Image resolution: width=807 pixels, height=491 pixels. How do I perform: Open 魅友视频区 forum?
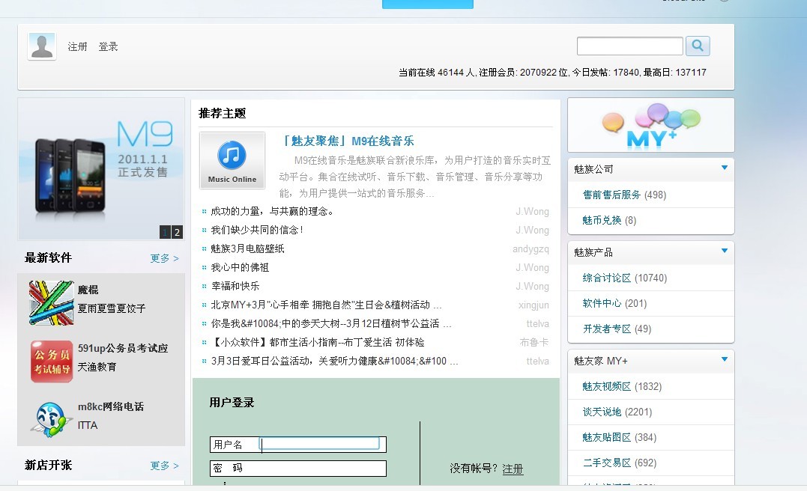607,386
